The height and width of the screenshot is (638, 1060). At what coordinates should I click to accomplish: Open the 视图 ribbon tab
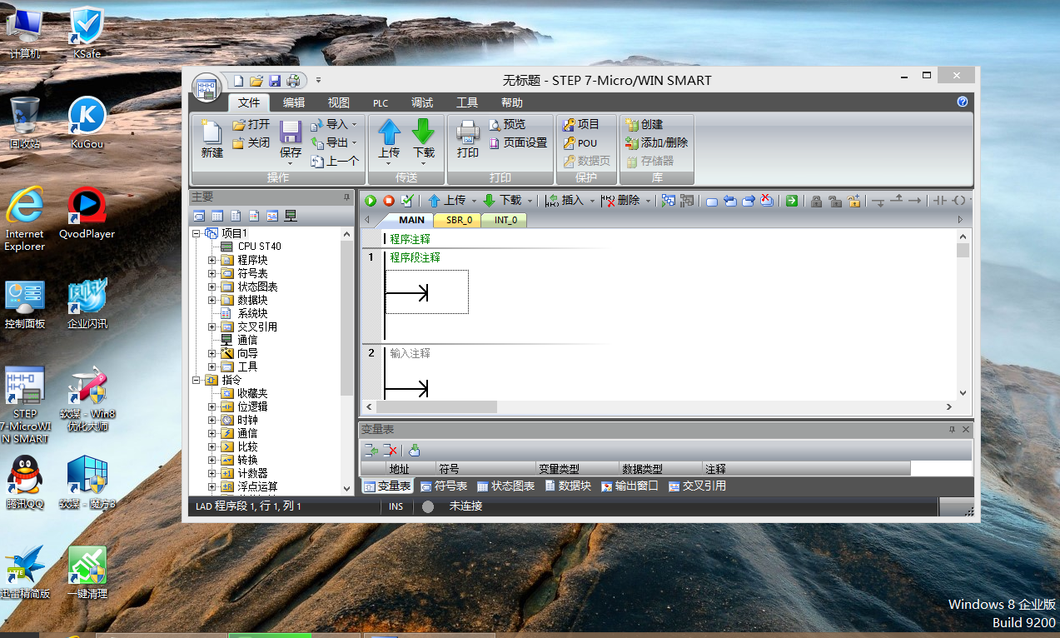339,102
